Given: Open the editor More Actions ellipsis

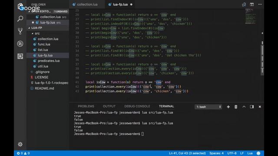Looking at the screenshot, I should click(260, 4).
